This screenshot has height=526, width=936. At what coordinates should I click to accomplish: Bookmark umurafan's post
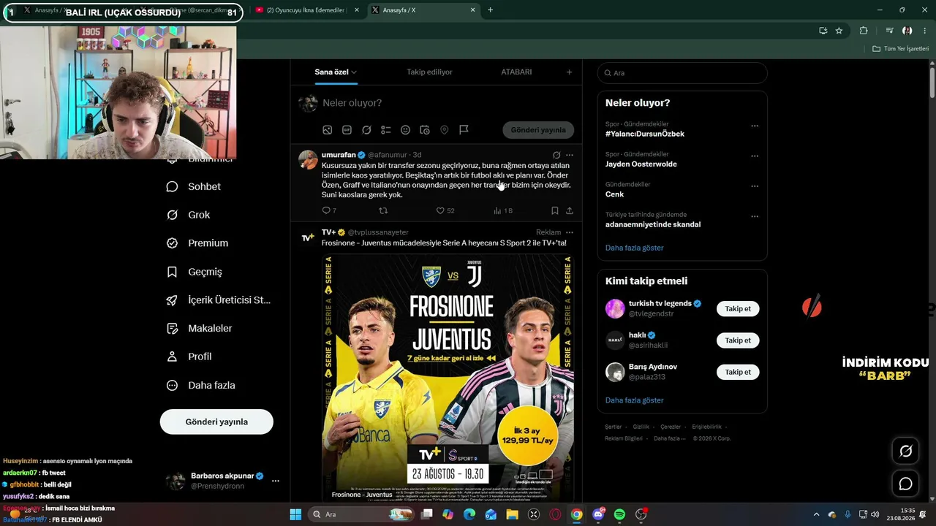(x=554, y=210)
